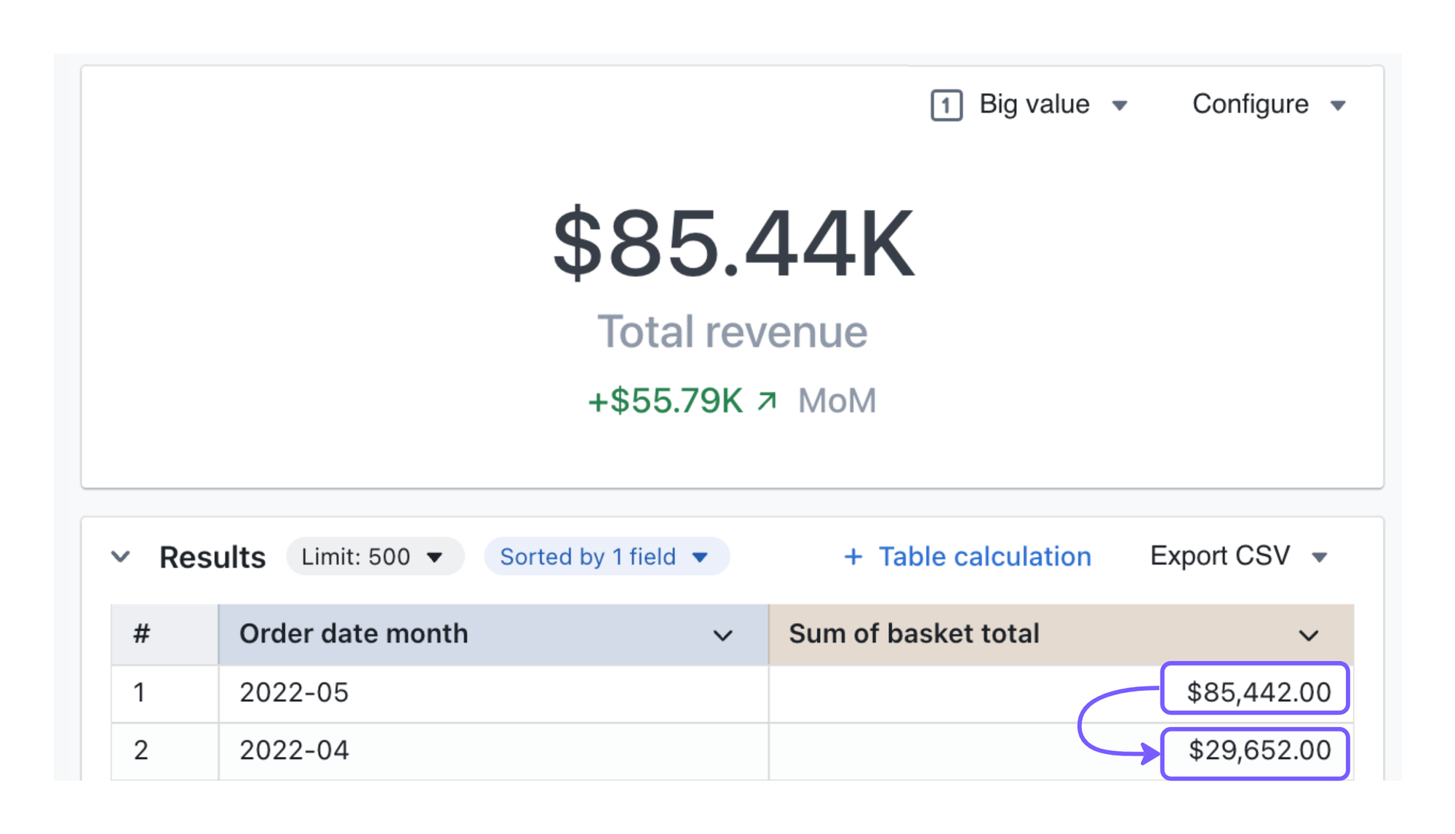Open the Big value dropdown arrow
The height and width of the screenshot is (834, 1455).
click(1120, 106)
